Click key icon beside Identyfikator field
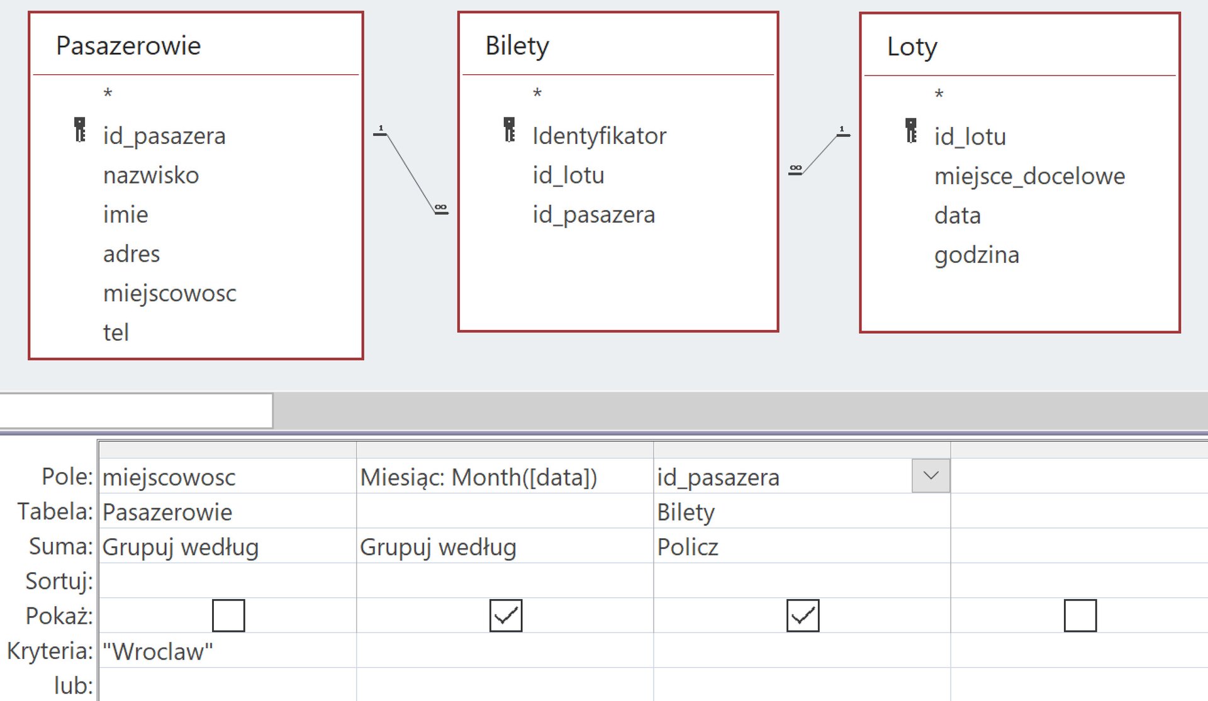Screen dimensions: 1208x701 coord(509,130)
